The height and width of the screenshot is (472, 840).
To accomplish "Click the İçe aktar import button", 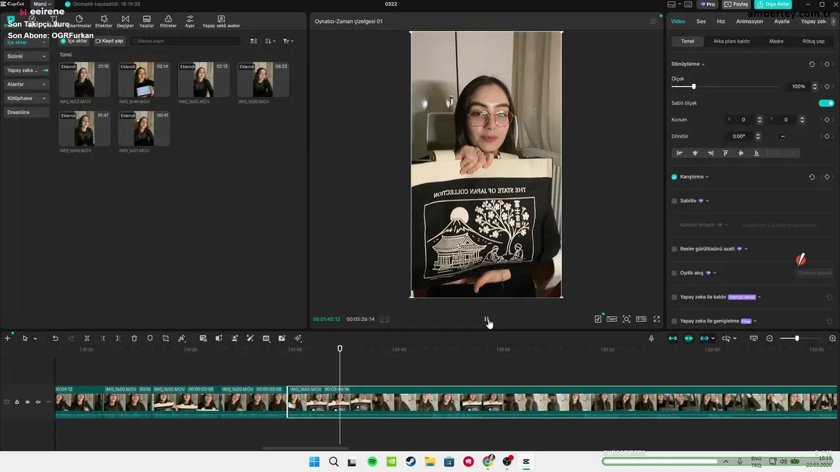I will [x=74, y=41].
